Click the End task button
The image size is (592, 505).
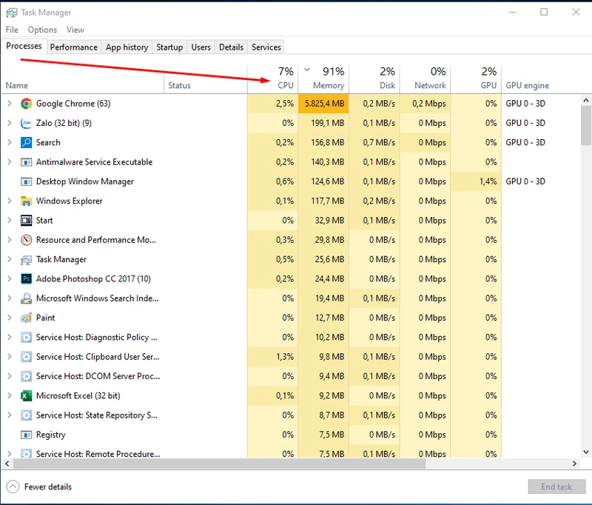[556, 486]
